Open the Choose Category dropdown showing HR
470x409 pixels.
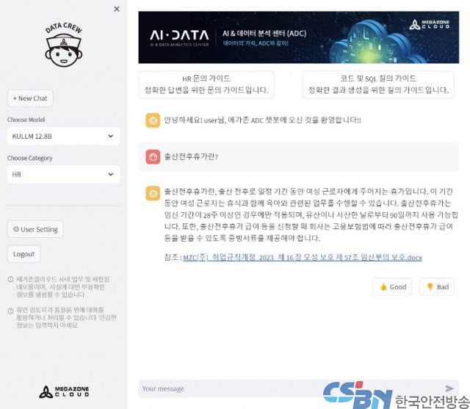[64, 174]
